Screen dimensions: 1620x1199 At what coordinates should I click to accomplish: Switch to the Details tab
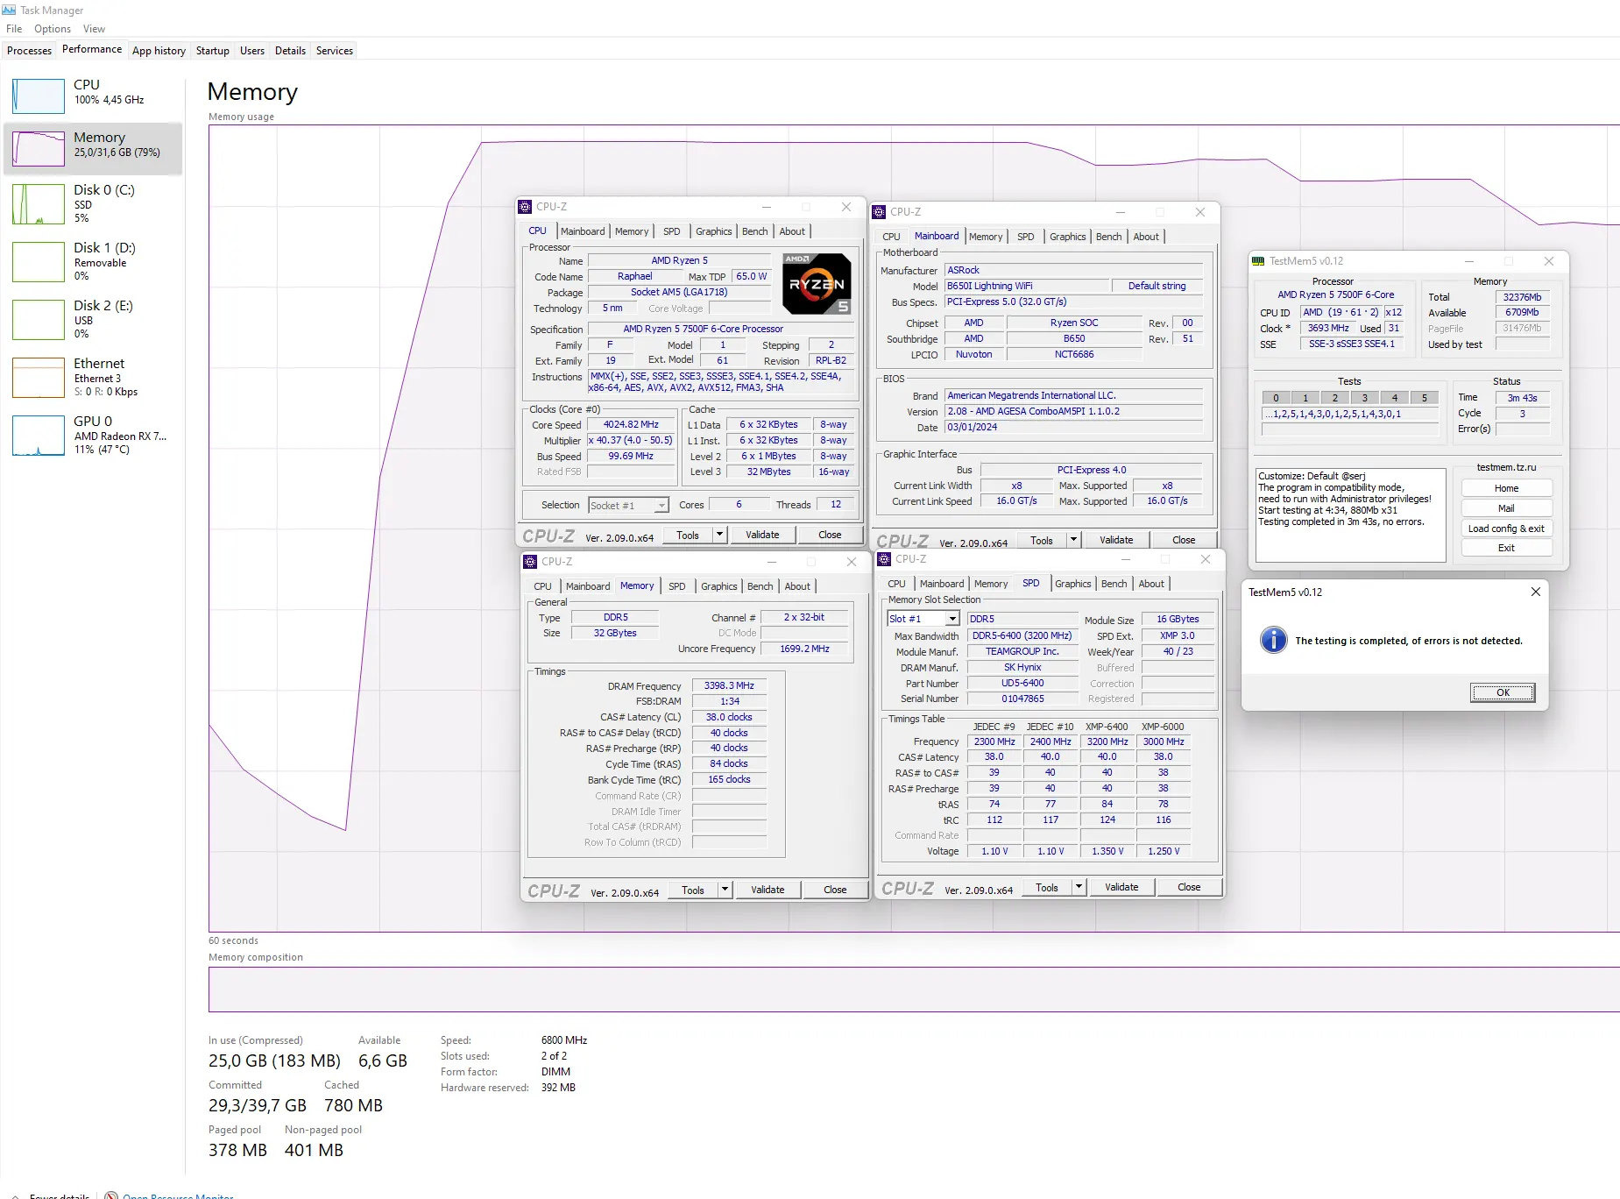pos(290,51)
